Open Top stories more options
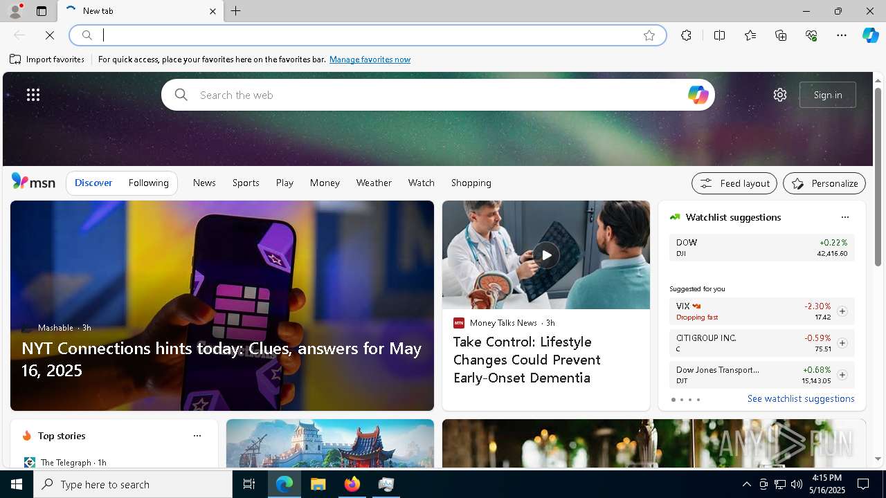 197,436
